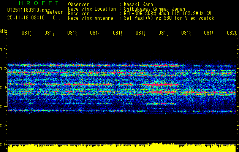Click the 3el Yagi Vladivostok antenna text
The image size is (239, 152).
pos(169,18)
